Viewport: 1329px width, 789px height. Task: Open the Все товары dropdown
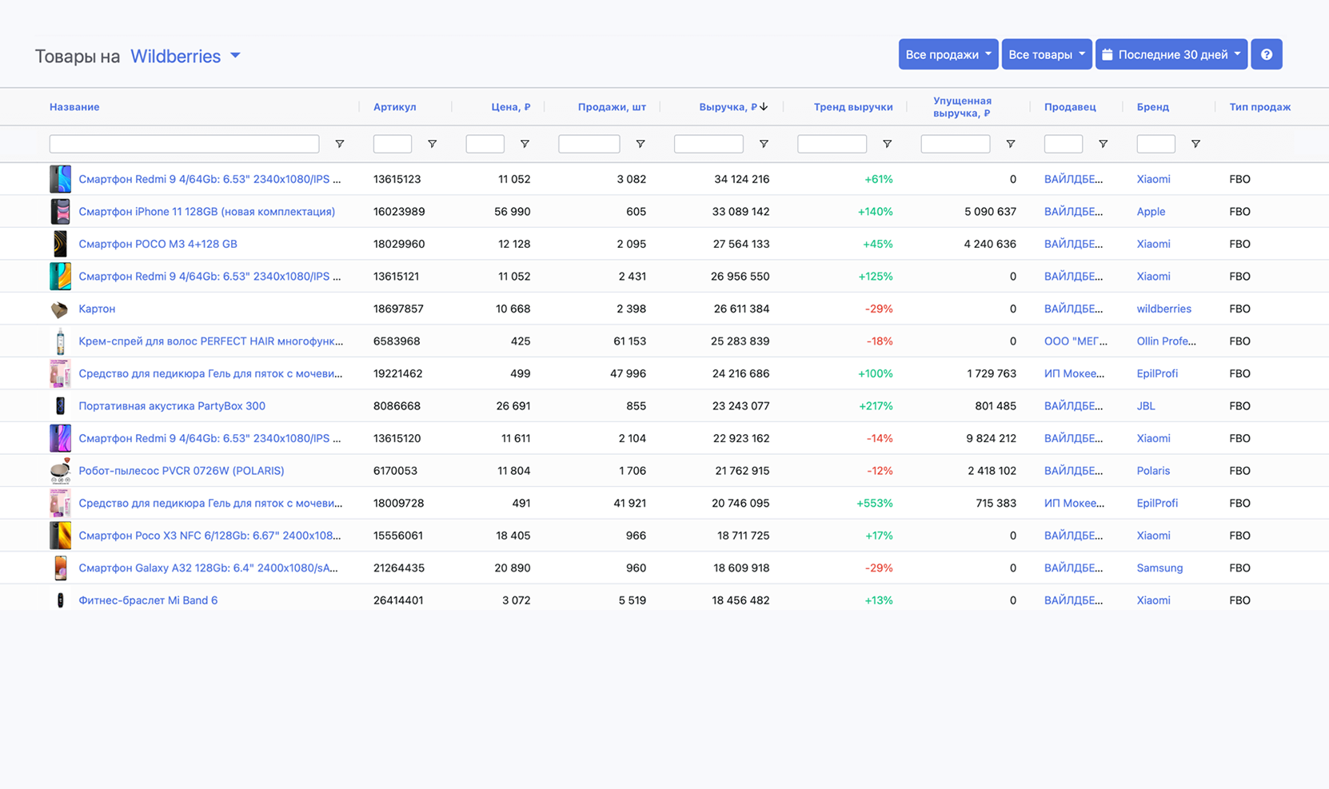click(x=1046, y=54)
